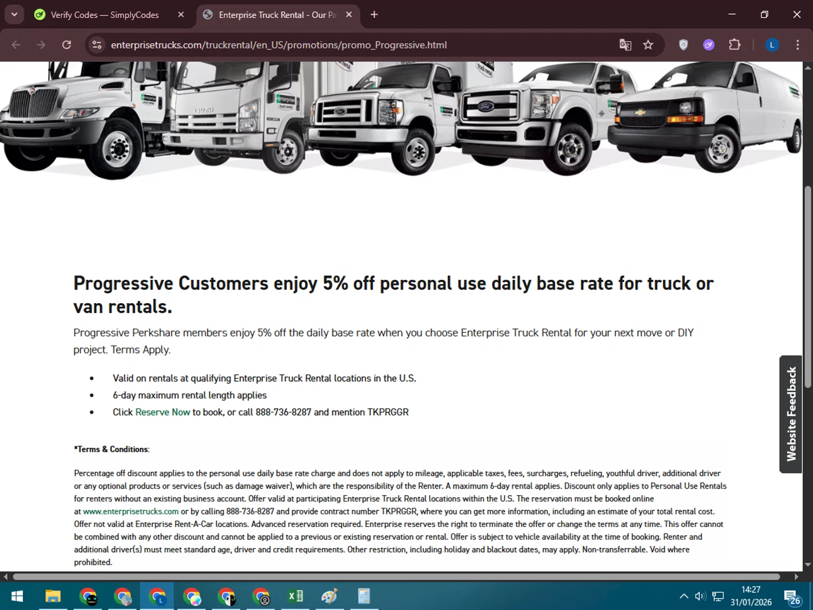Click the vertical scrollbar thumb
Image resolution: width=813 pixels, height=610 pixels.
tap(808, 287)
